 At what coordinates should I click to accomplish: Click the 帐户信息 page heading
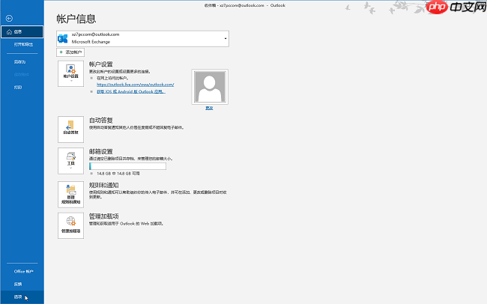coord(76,19)
